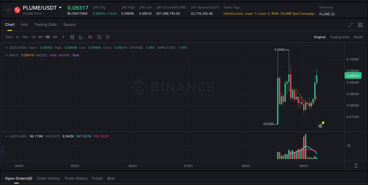
Task: Open the Order History tab
Action: [x=48, y=178]
